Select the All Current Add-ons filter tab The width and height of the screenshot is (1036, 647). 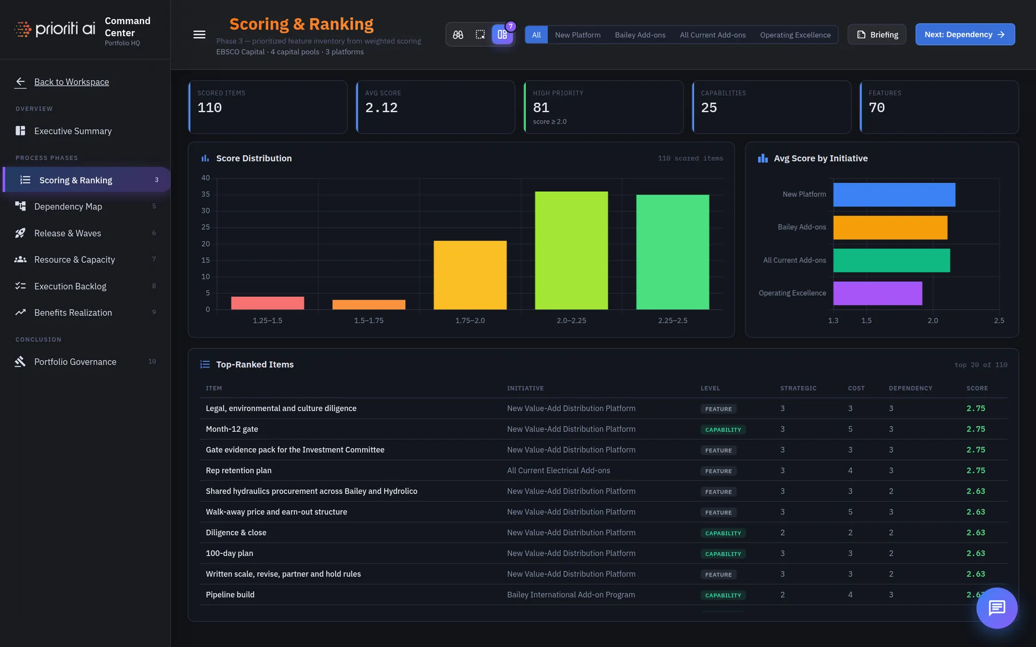click(x=713, y=35)
